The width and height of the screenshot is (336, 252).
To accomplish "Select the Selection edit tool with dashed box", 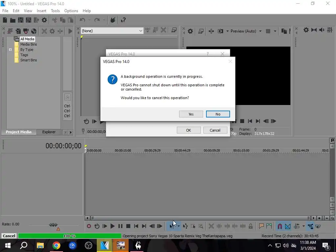I will [x=193, y=226].
